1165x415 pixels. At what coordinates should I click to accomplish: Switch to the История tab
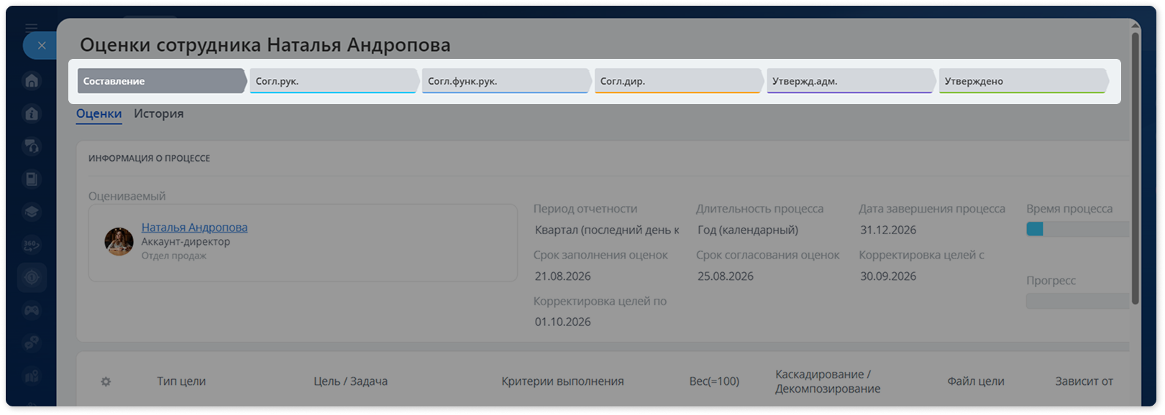159,113
